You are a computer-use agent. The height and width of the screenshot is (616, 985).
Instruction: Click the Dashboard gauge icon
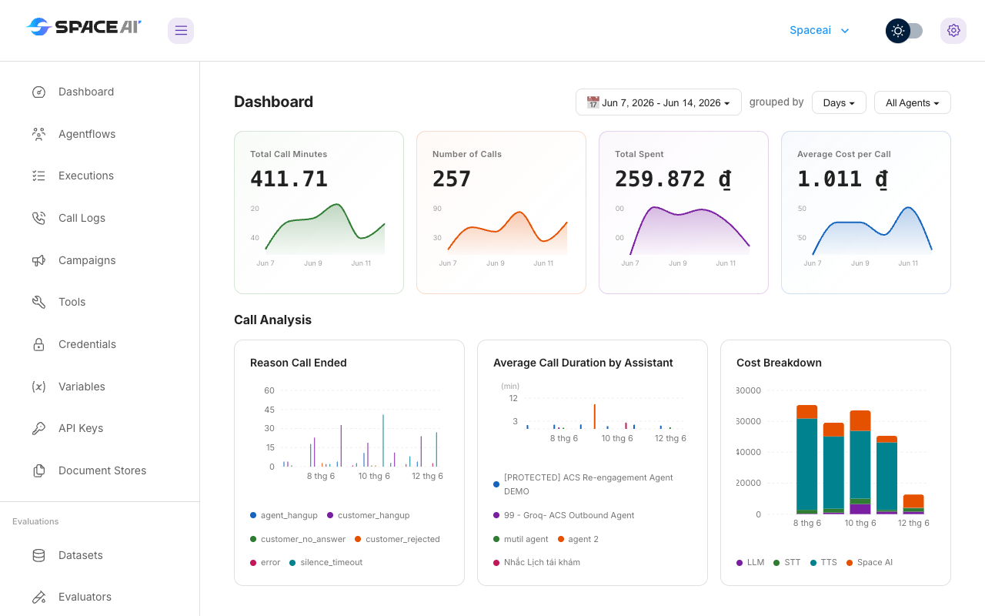coord(38,92)
